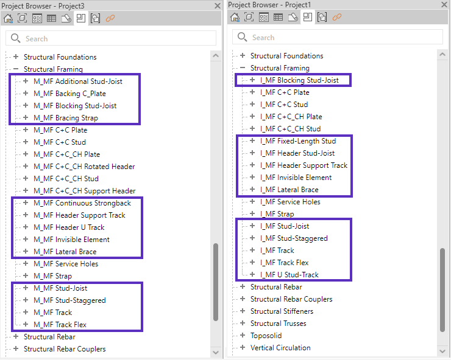Expand Structural Rebar Couplers in Project3 browser
The width and height of the screenshot is (451, 360).
coord(16,349)
